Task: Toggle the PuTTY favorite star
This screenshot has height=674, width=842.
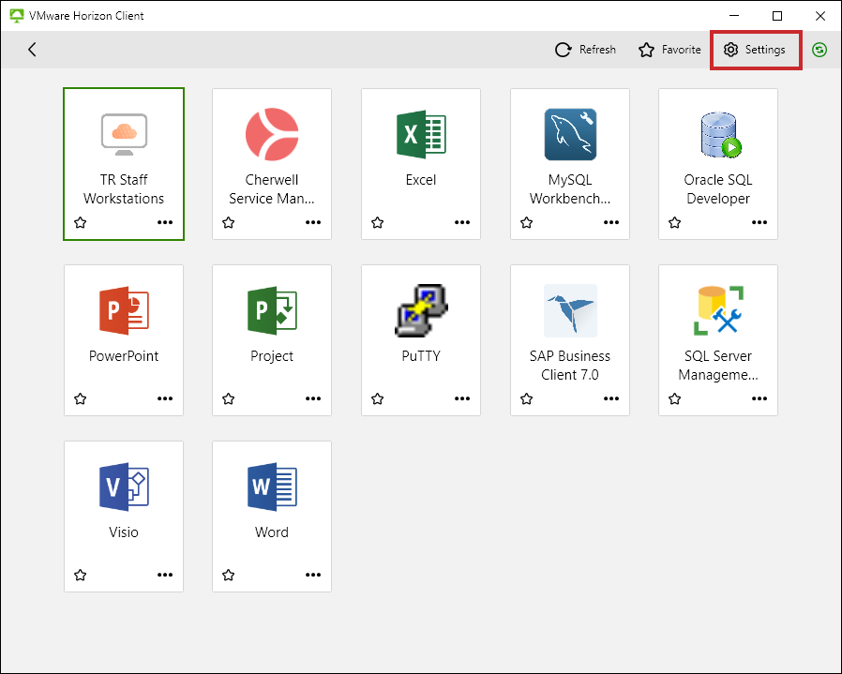Action: tap(378, 398)
